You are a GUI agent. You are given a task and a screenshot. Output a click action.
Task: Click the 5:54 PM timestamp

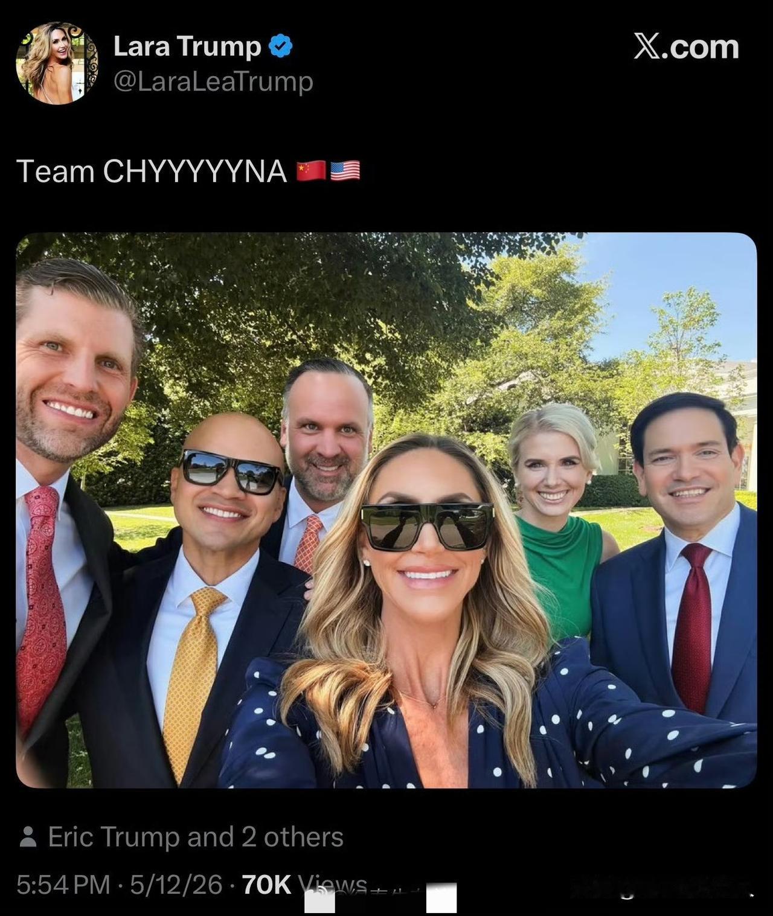click(63, 885)
